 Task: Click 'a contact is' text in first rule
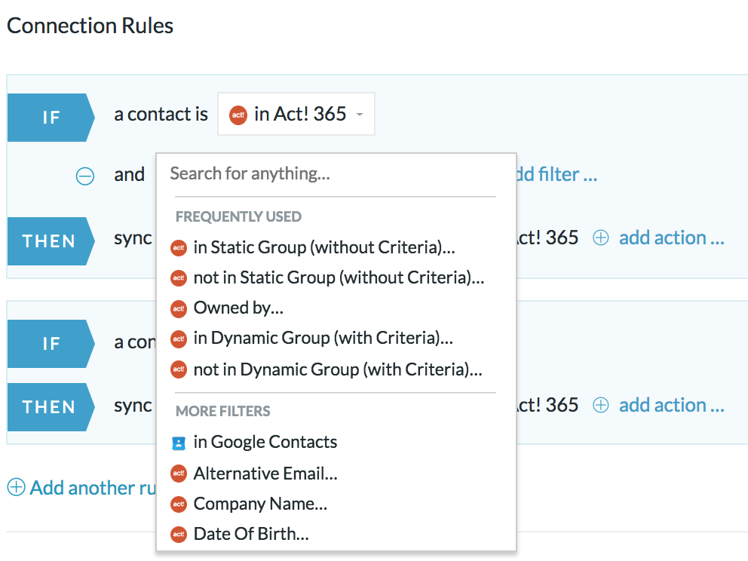161,114
